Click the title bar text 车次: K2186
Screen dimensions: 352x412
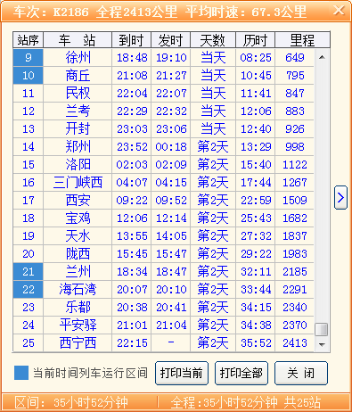tap(51, 12)
